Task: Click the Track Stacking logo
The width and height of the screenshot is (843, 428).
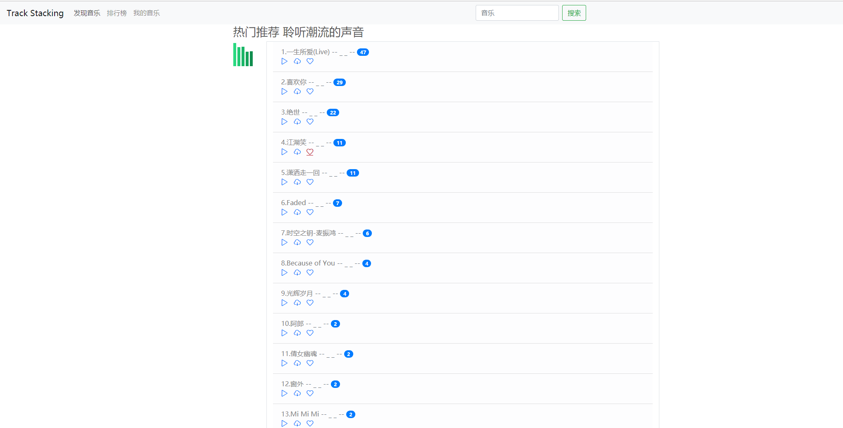Action: pyautogui.click(x=35, y=13)
